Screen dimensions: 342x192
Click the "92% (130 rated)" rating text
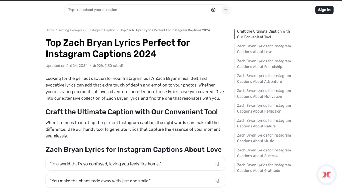pos(110,66)
